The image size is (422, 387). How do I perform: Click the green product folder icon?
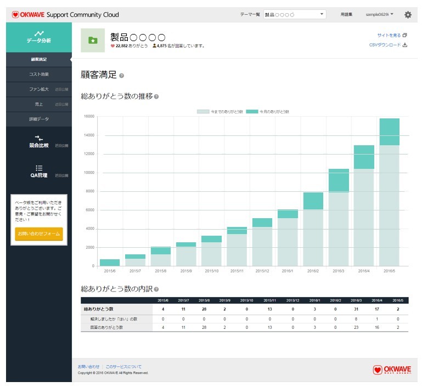[x=93, y=40]
